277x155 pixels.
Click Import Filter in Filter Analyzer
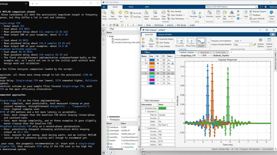point(151,43)
